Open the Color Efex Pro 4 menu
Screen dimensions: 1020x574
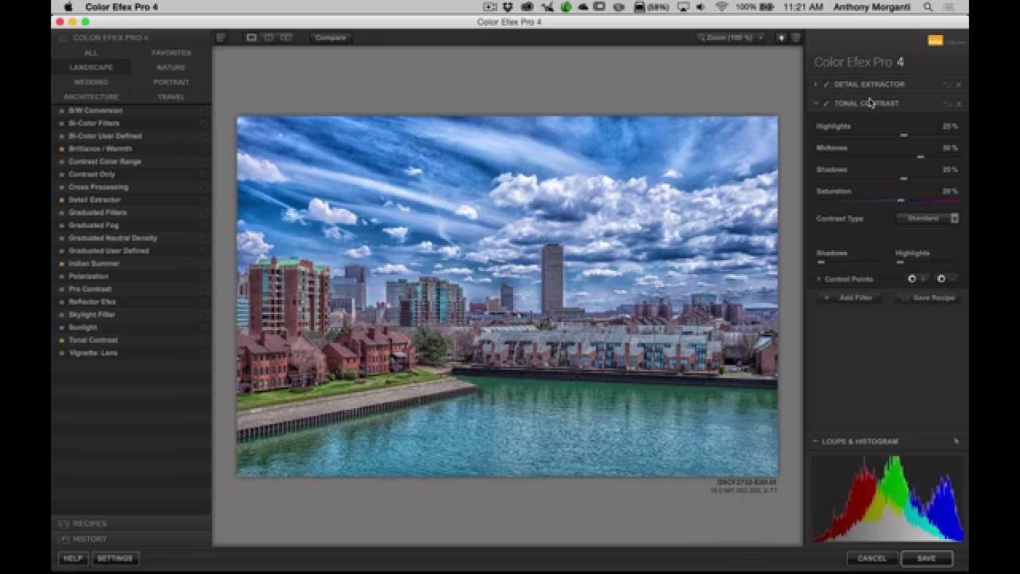pos(122,7)
